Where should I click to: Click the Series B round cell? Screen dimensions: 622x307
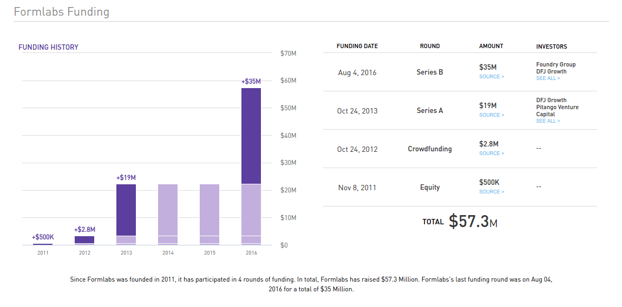(430, 72)
